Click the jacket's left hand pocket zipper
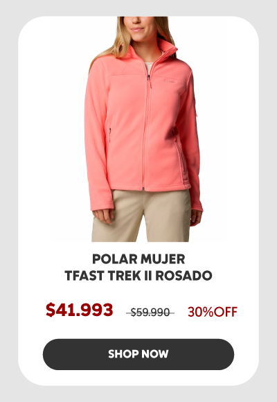Image resolution: width=277 pixels, height=402 pixels. [109, 135]
